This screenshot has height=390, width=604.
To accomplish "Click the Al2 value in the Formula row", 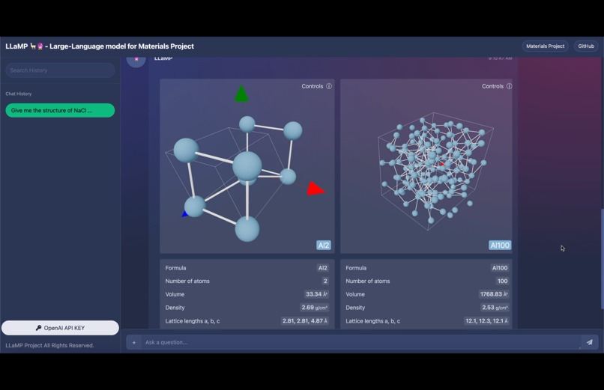I will tap(323, 268).
